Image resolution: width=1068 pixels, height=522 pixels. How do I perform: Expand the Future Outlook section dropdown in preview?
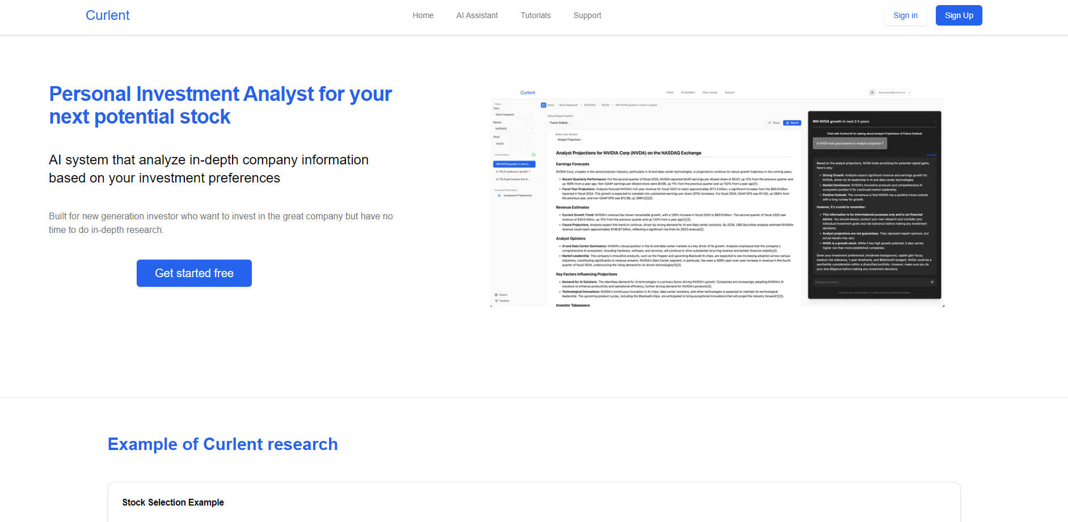tap(560, 123)
